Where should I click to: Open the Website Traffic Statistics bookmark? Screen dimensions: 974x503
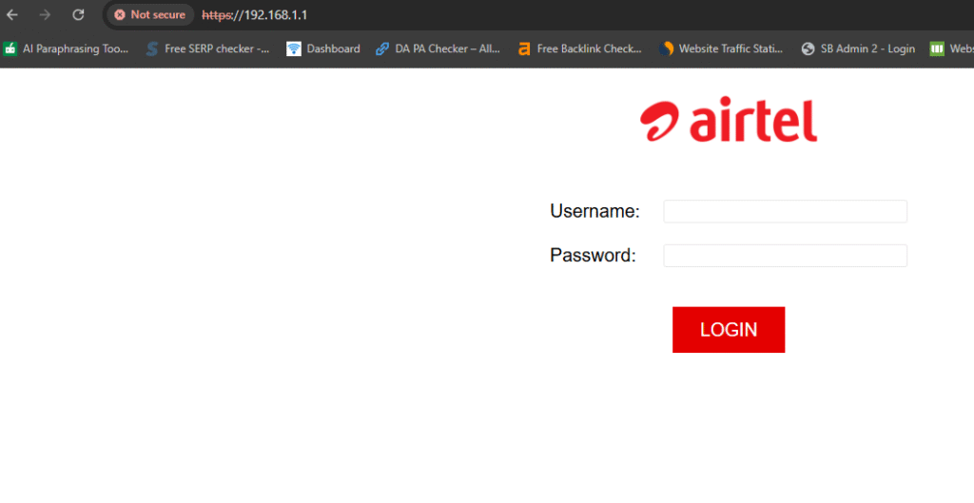pos(721,49)
